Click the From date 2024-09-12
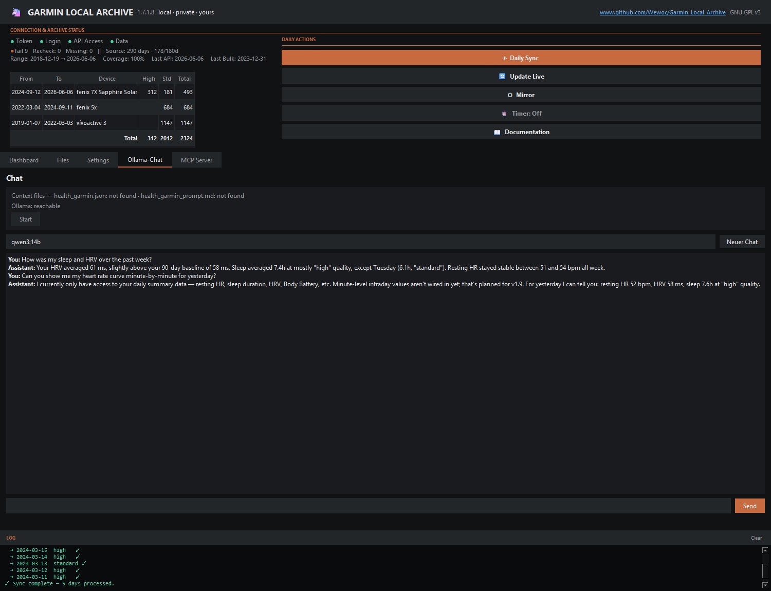The height and width of the screenshot is (591, 771). point(26,92)
